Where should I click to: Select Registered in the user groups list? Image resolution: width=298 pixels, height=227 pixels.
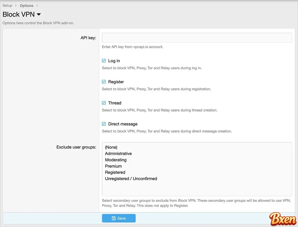coord(115,172)
